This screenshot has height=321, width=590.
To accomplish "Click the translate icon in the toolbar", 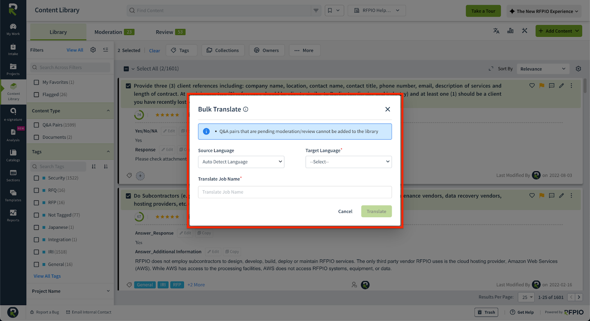I will pos(496,31).
